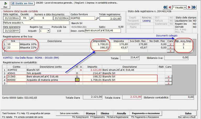Delete account row 21360 with Canc X
201x119 pixels.
[169, 77]
